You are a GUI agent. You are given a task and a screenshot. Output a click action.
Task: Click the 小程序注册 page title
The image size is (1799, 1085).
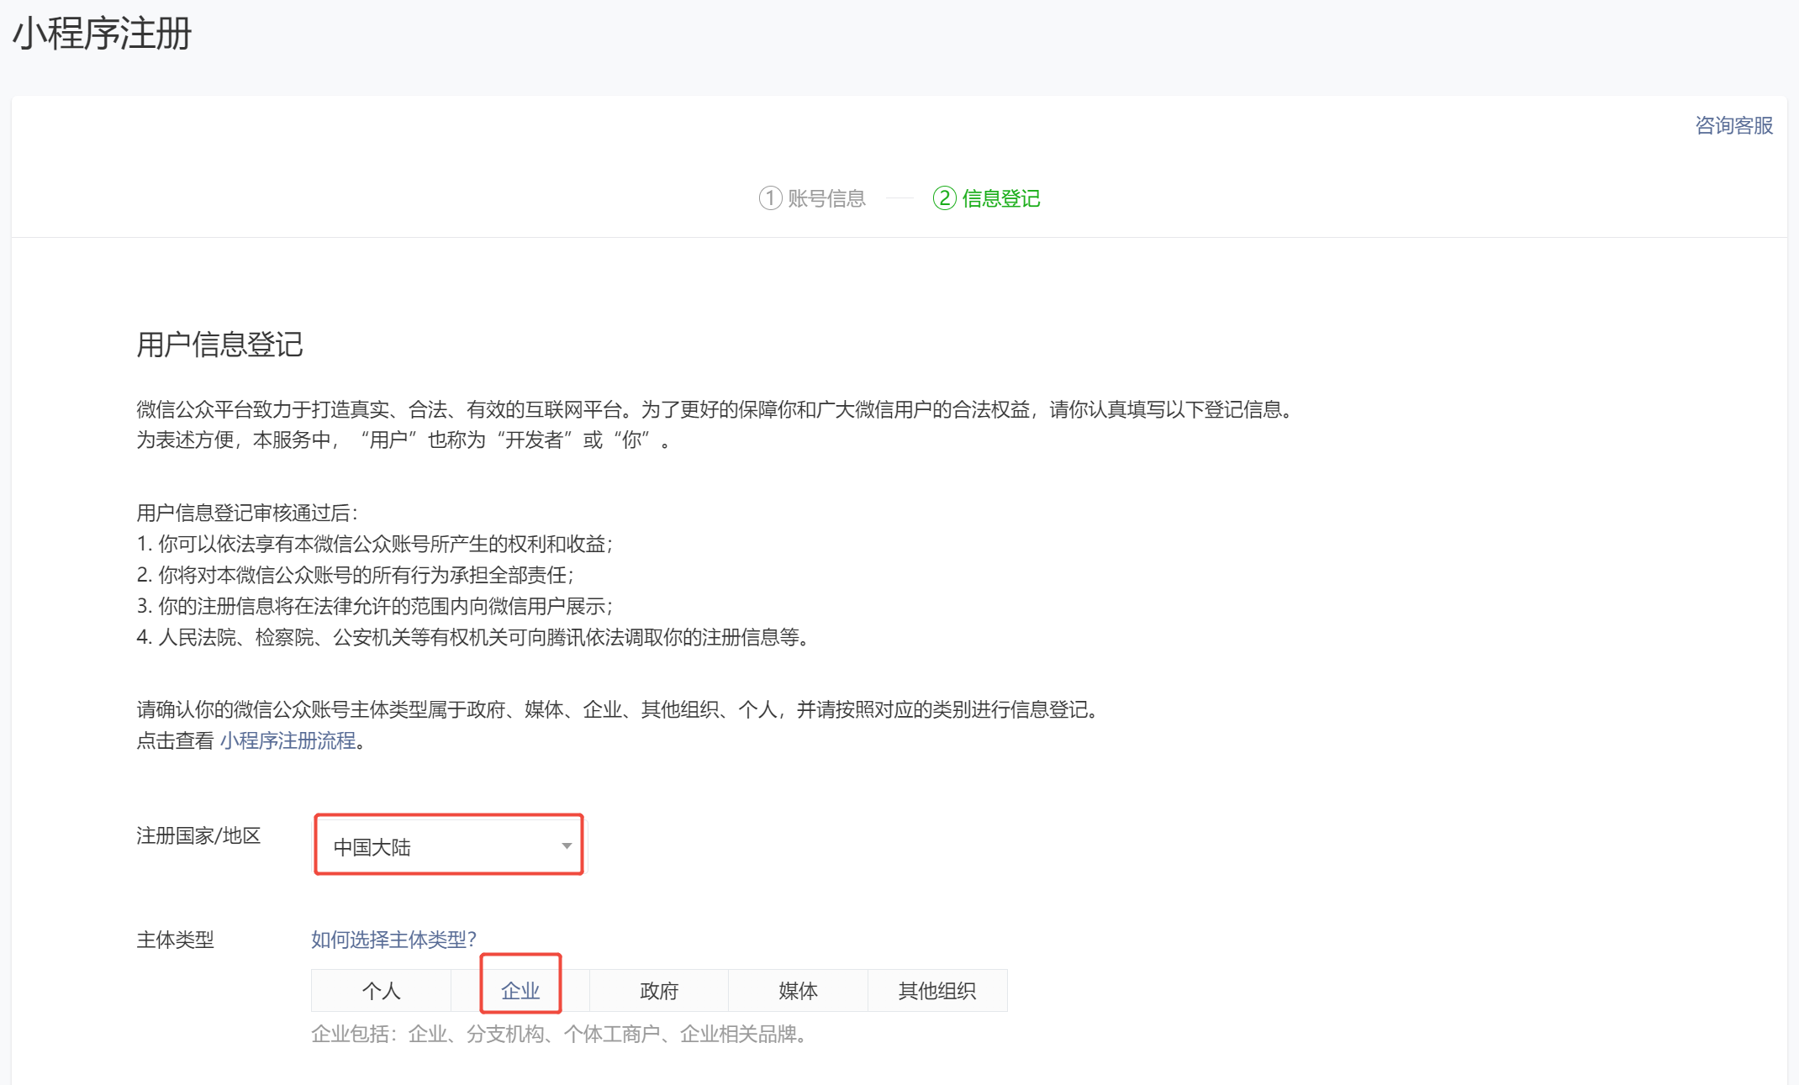102,34
